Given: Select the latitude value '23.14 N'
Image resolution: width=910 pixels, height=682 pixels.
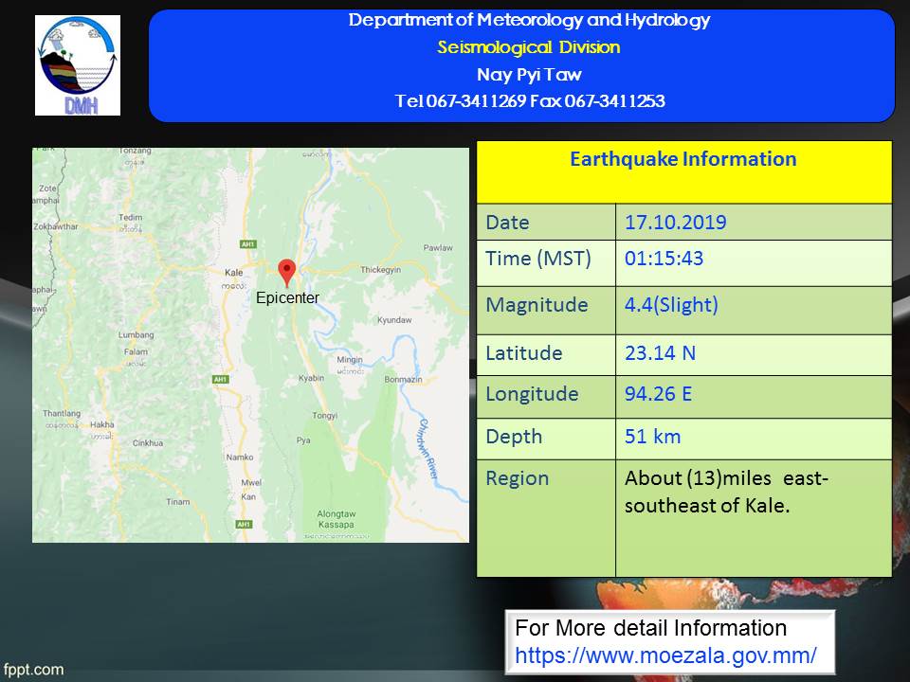Looking at the screenshot, I should tap(660, 353).
